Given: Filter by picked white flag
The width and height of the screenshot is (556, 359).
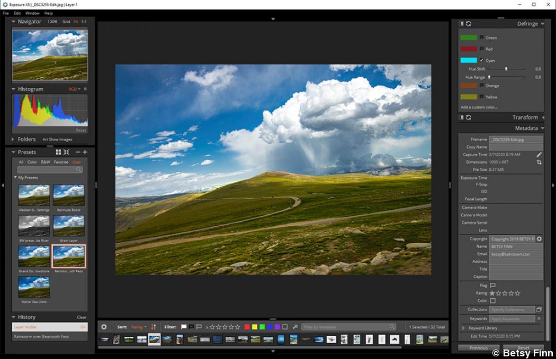Looking at the screenshot, I should (184, 327).
